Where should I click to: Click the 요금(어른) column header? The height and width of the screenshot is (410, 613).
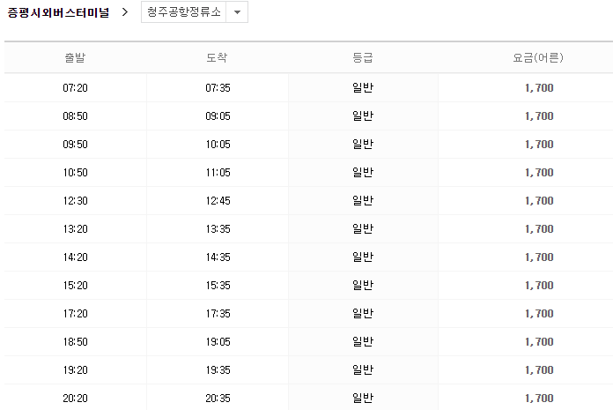(x=538, y=57)
